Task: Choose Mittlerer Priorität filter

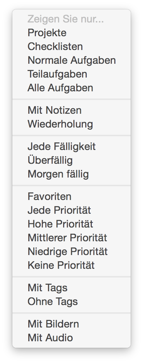Action: pyautogui.click(x=71, y=238)
